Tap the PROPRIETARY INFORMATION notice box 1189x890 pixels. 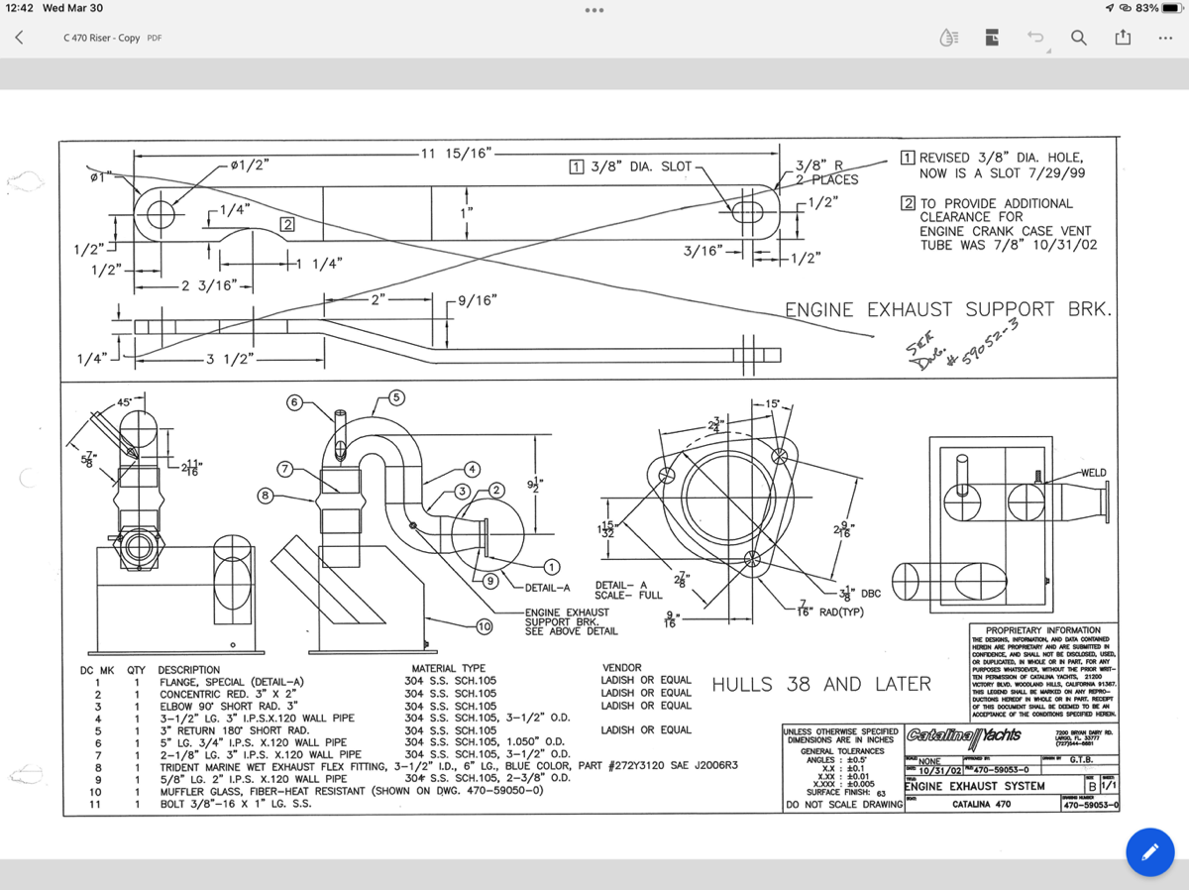(x=1043, y=672)
